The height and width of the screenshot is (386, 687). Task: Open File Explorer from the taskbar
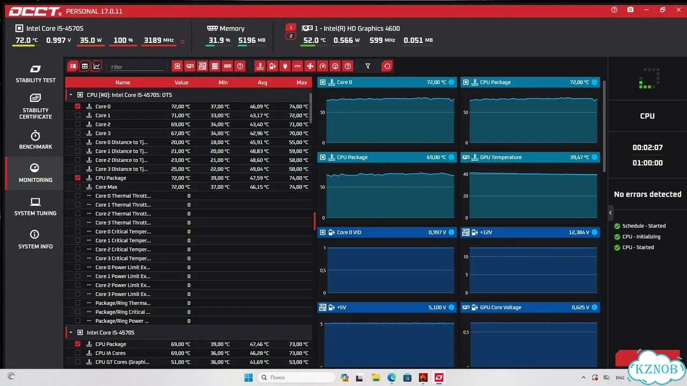point(376,377)
